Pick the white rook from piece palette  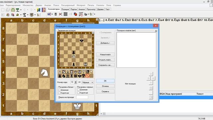72,72
